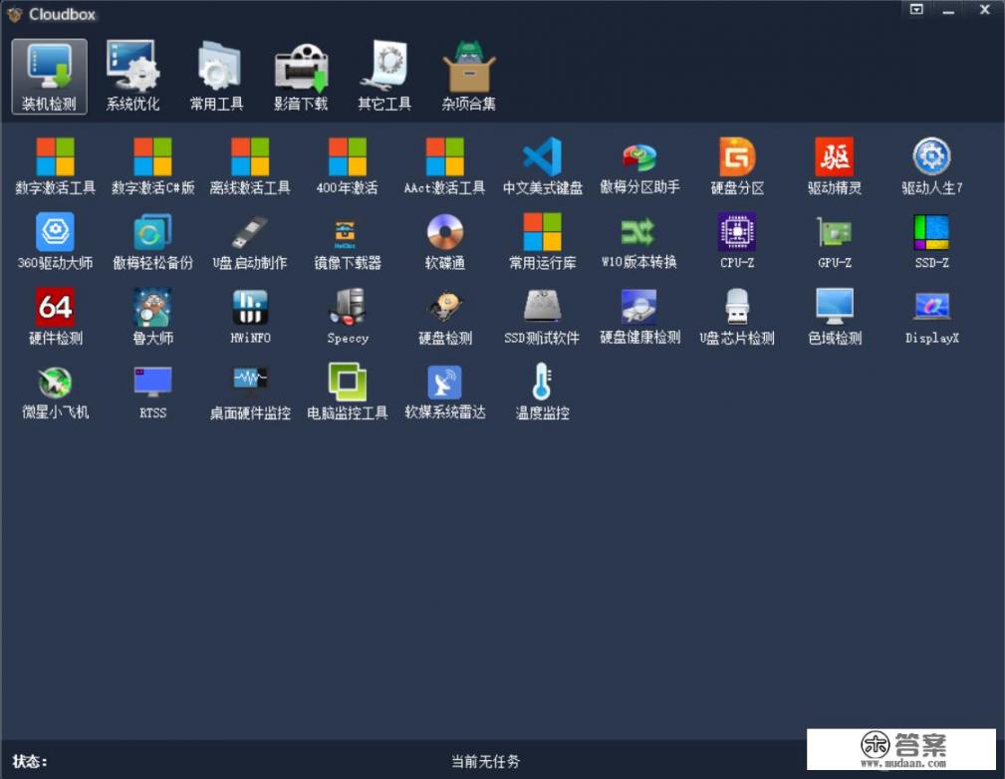Open 驱动精灵 driver utility
The width and height of the screenshot is (1005, 779).
835,163
